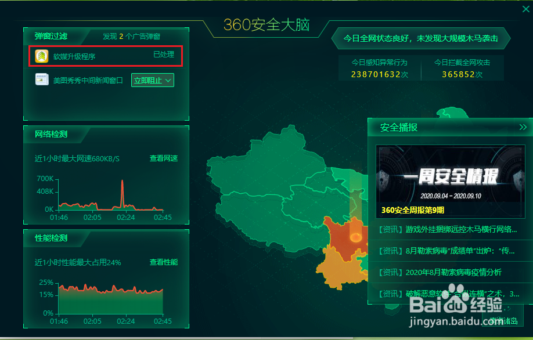Click the 美图秀秀新闻窗口 popup icon
This screenshot has height=340, width=533.
click(x=41, y=80)
